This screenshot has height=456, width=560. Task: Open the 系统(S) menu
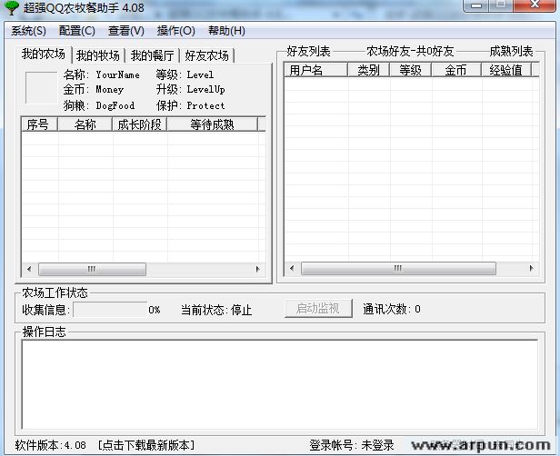pyautogui.click(x=28, y=31)
